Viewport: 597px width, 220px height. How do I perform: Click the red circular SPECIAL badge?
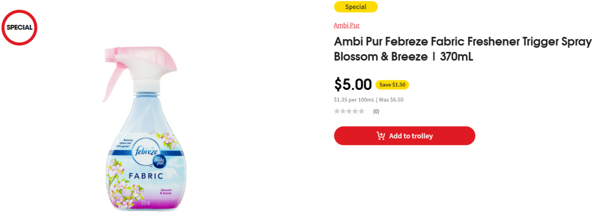(x=19, y=28)
